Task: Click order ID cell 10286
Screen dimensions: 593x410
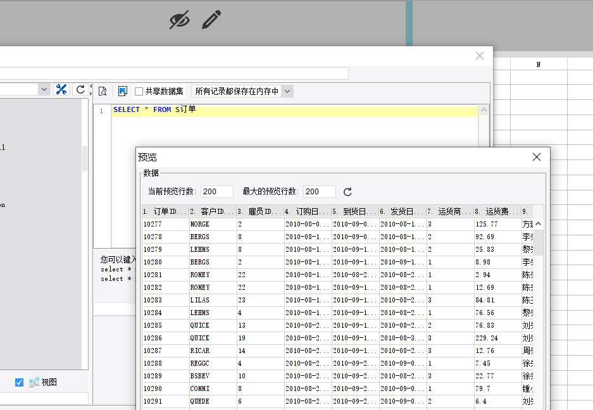Action: point(166,338)
